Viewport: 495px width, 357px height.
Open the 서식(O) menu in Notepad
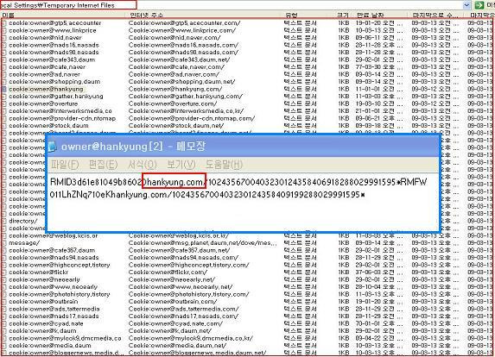pos(142,165)
